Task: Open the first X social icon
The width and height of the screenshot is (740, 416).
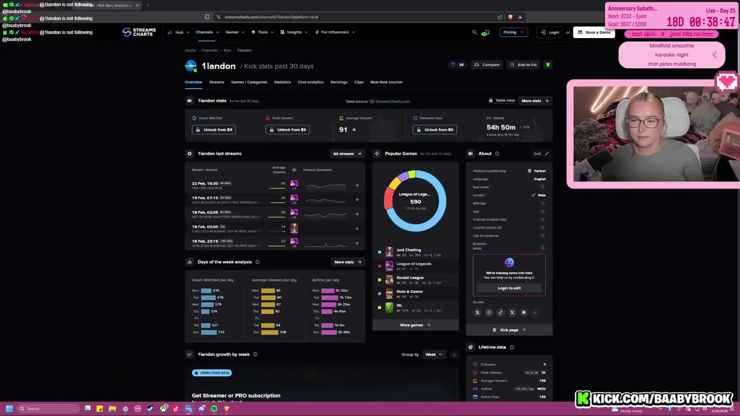Action: click(x=478, y=313)
